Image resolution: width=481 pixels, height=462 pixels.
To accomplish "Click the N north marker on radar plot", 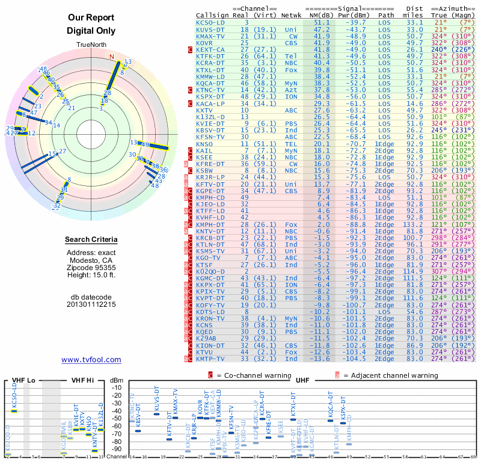I will tap(112, 57).
